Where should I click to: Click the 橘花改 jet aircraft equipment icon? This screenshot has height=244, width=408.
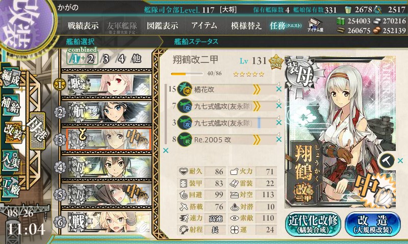point(185,89)
